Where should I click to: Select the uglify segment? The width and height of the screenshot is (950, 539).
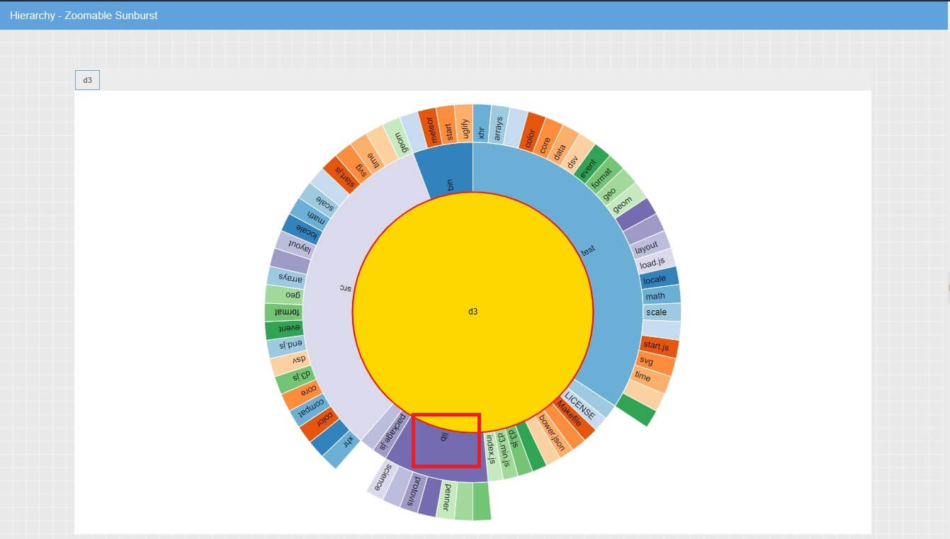coord(464,123)
